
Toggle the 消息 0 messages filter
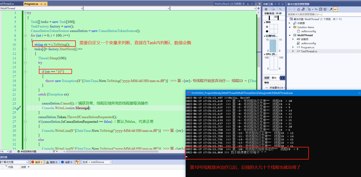pyautogui.click(x=66, y=162)
